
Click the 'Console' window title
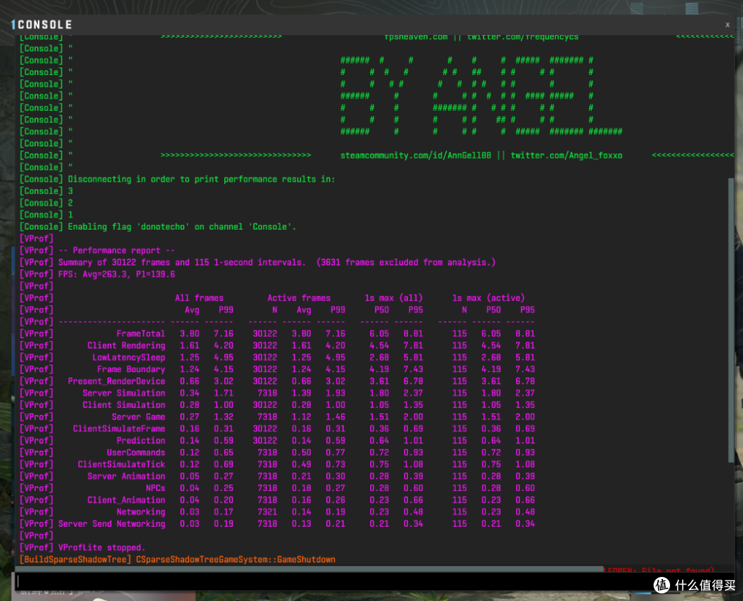45,25
